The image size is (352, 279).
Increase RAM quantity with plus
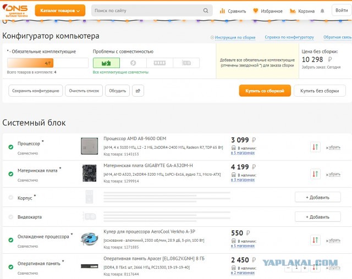pyautogui.click(x=305, y=268)
